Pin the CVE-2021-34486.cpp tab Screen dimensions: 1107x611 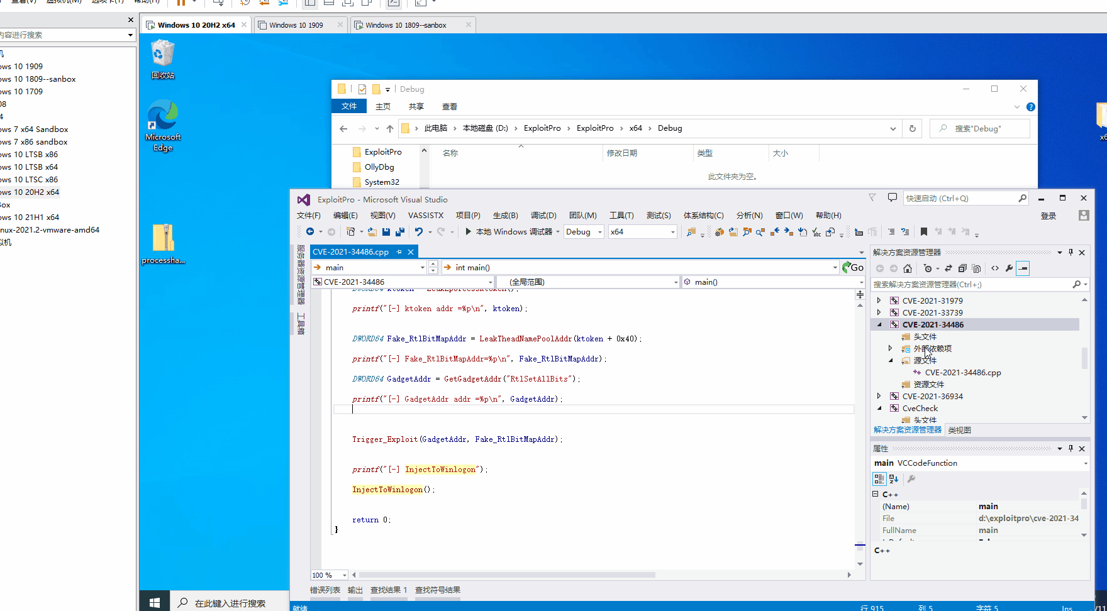(x=399, y=252)
